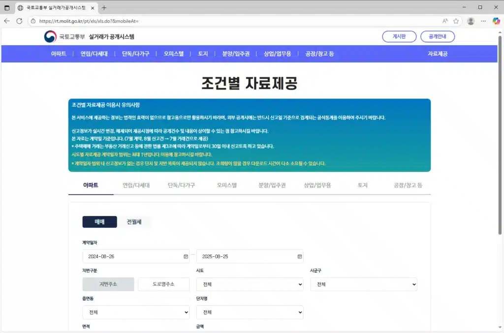Open the calendar picker on end date field

click(x=299, y=256)
